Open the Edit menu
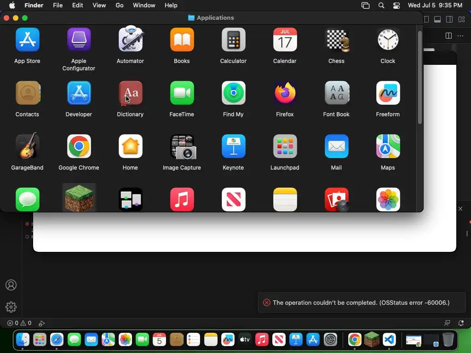The image size is (471, 353). [x=77, y=6]
